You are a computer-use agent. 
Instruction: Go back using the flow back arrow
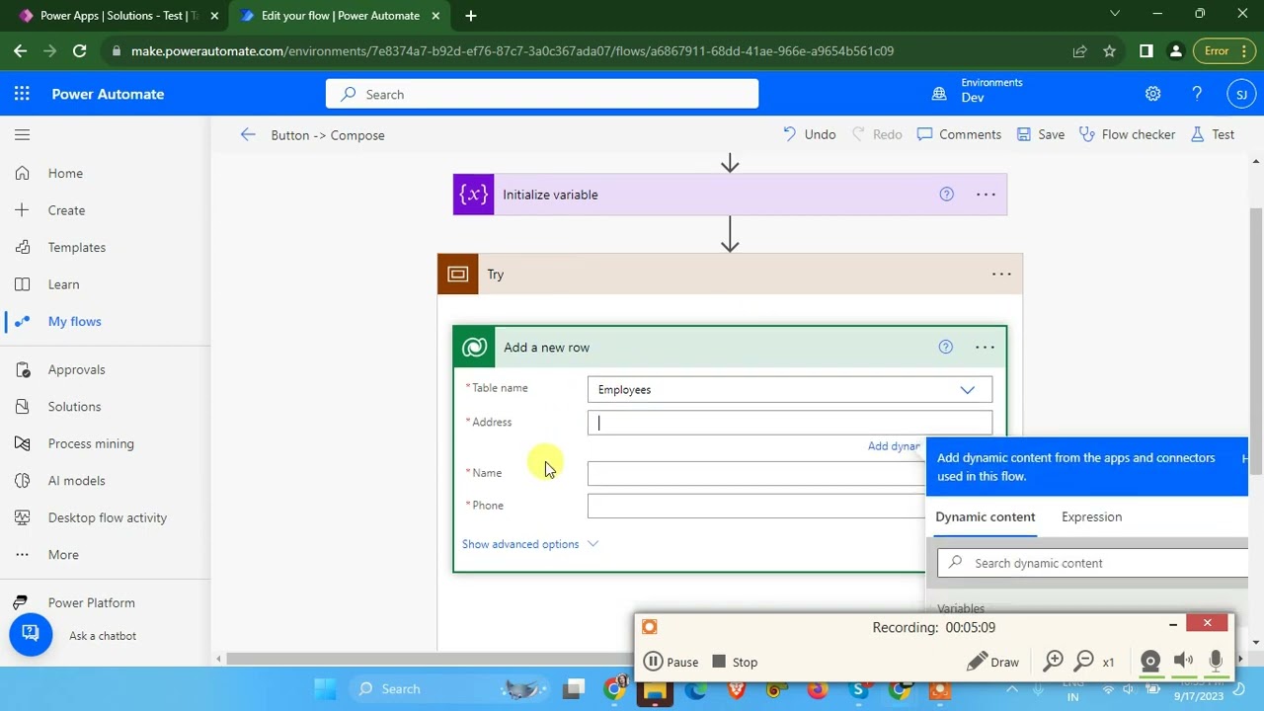[x=248, y=134]
